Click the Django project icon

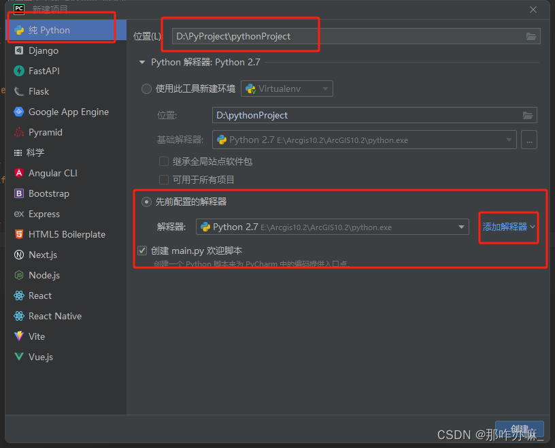(19, 50)
